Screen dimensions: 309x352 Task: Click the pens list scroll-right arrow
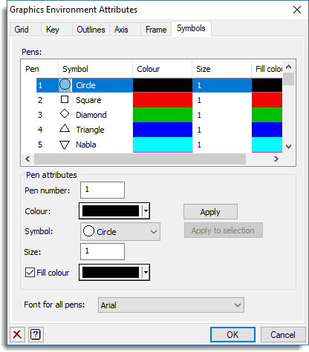[x=276, y=159]
